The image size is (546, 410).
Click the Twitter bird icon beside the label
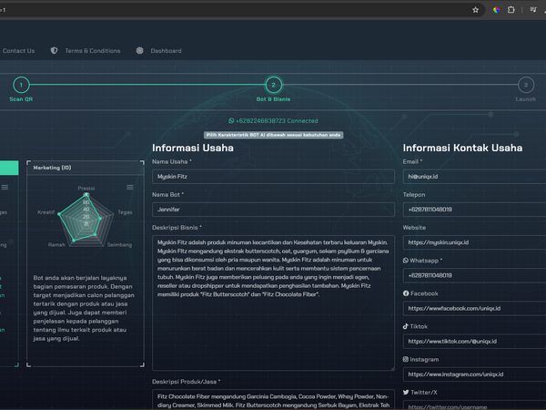406,392
